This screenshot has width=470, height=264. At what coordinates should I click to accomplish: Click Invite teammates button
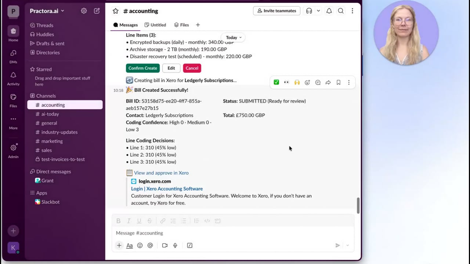276,11
